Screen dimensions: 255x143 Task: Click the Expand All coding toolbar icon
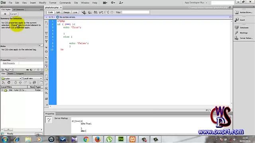pyautogui.click(x=47, y=41)
